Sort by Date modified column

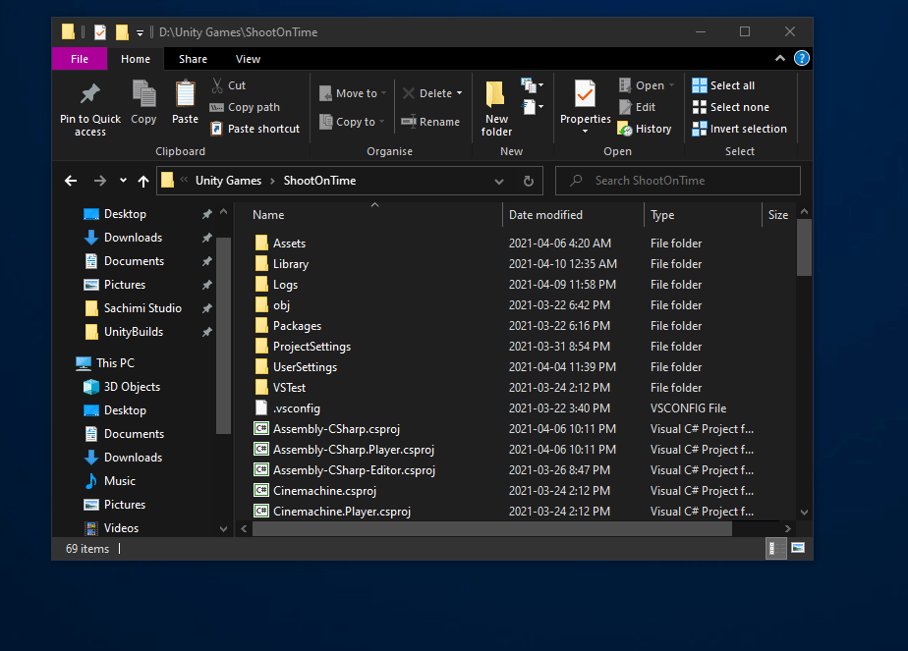(573, 215)
